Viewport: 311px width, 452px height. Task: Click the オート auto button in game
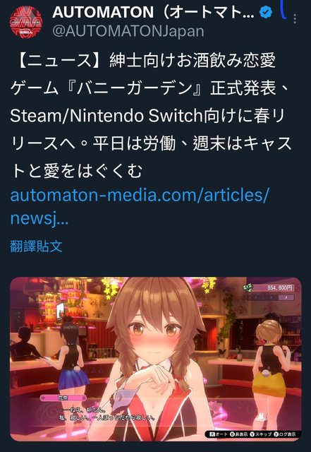pos(219,434)
